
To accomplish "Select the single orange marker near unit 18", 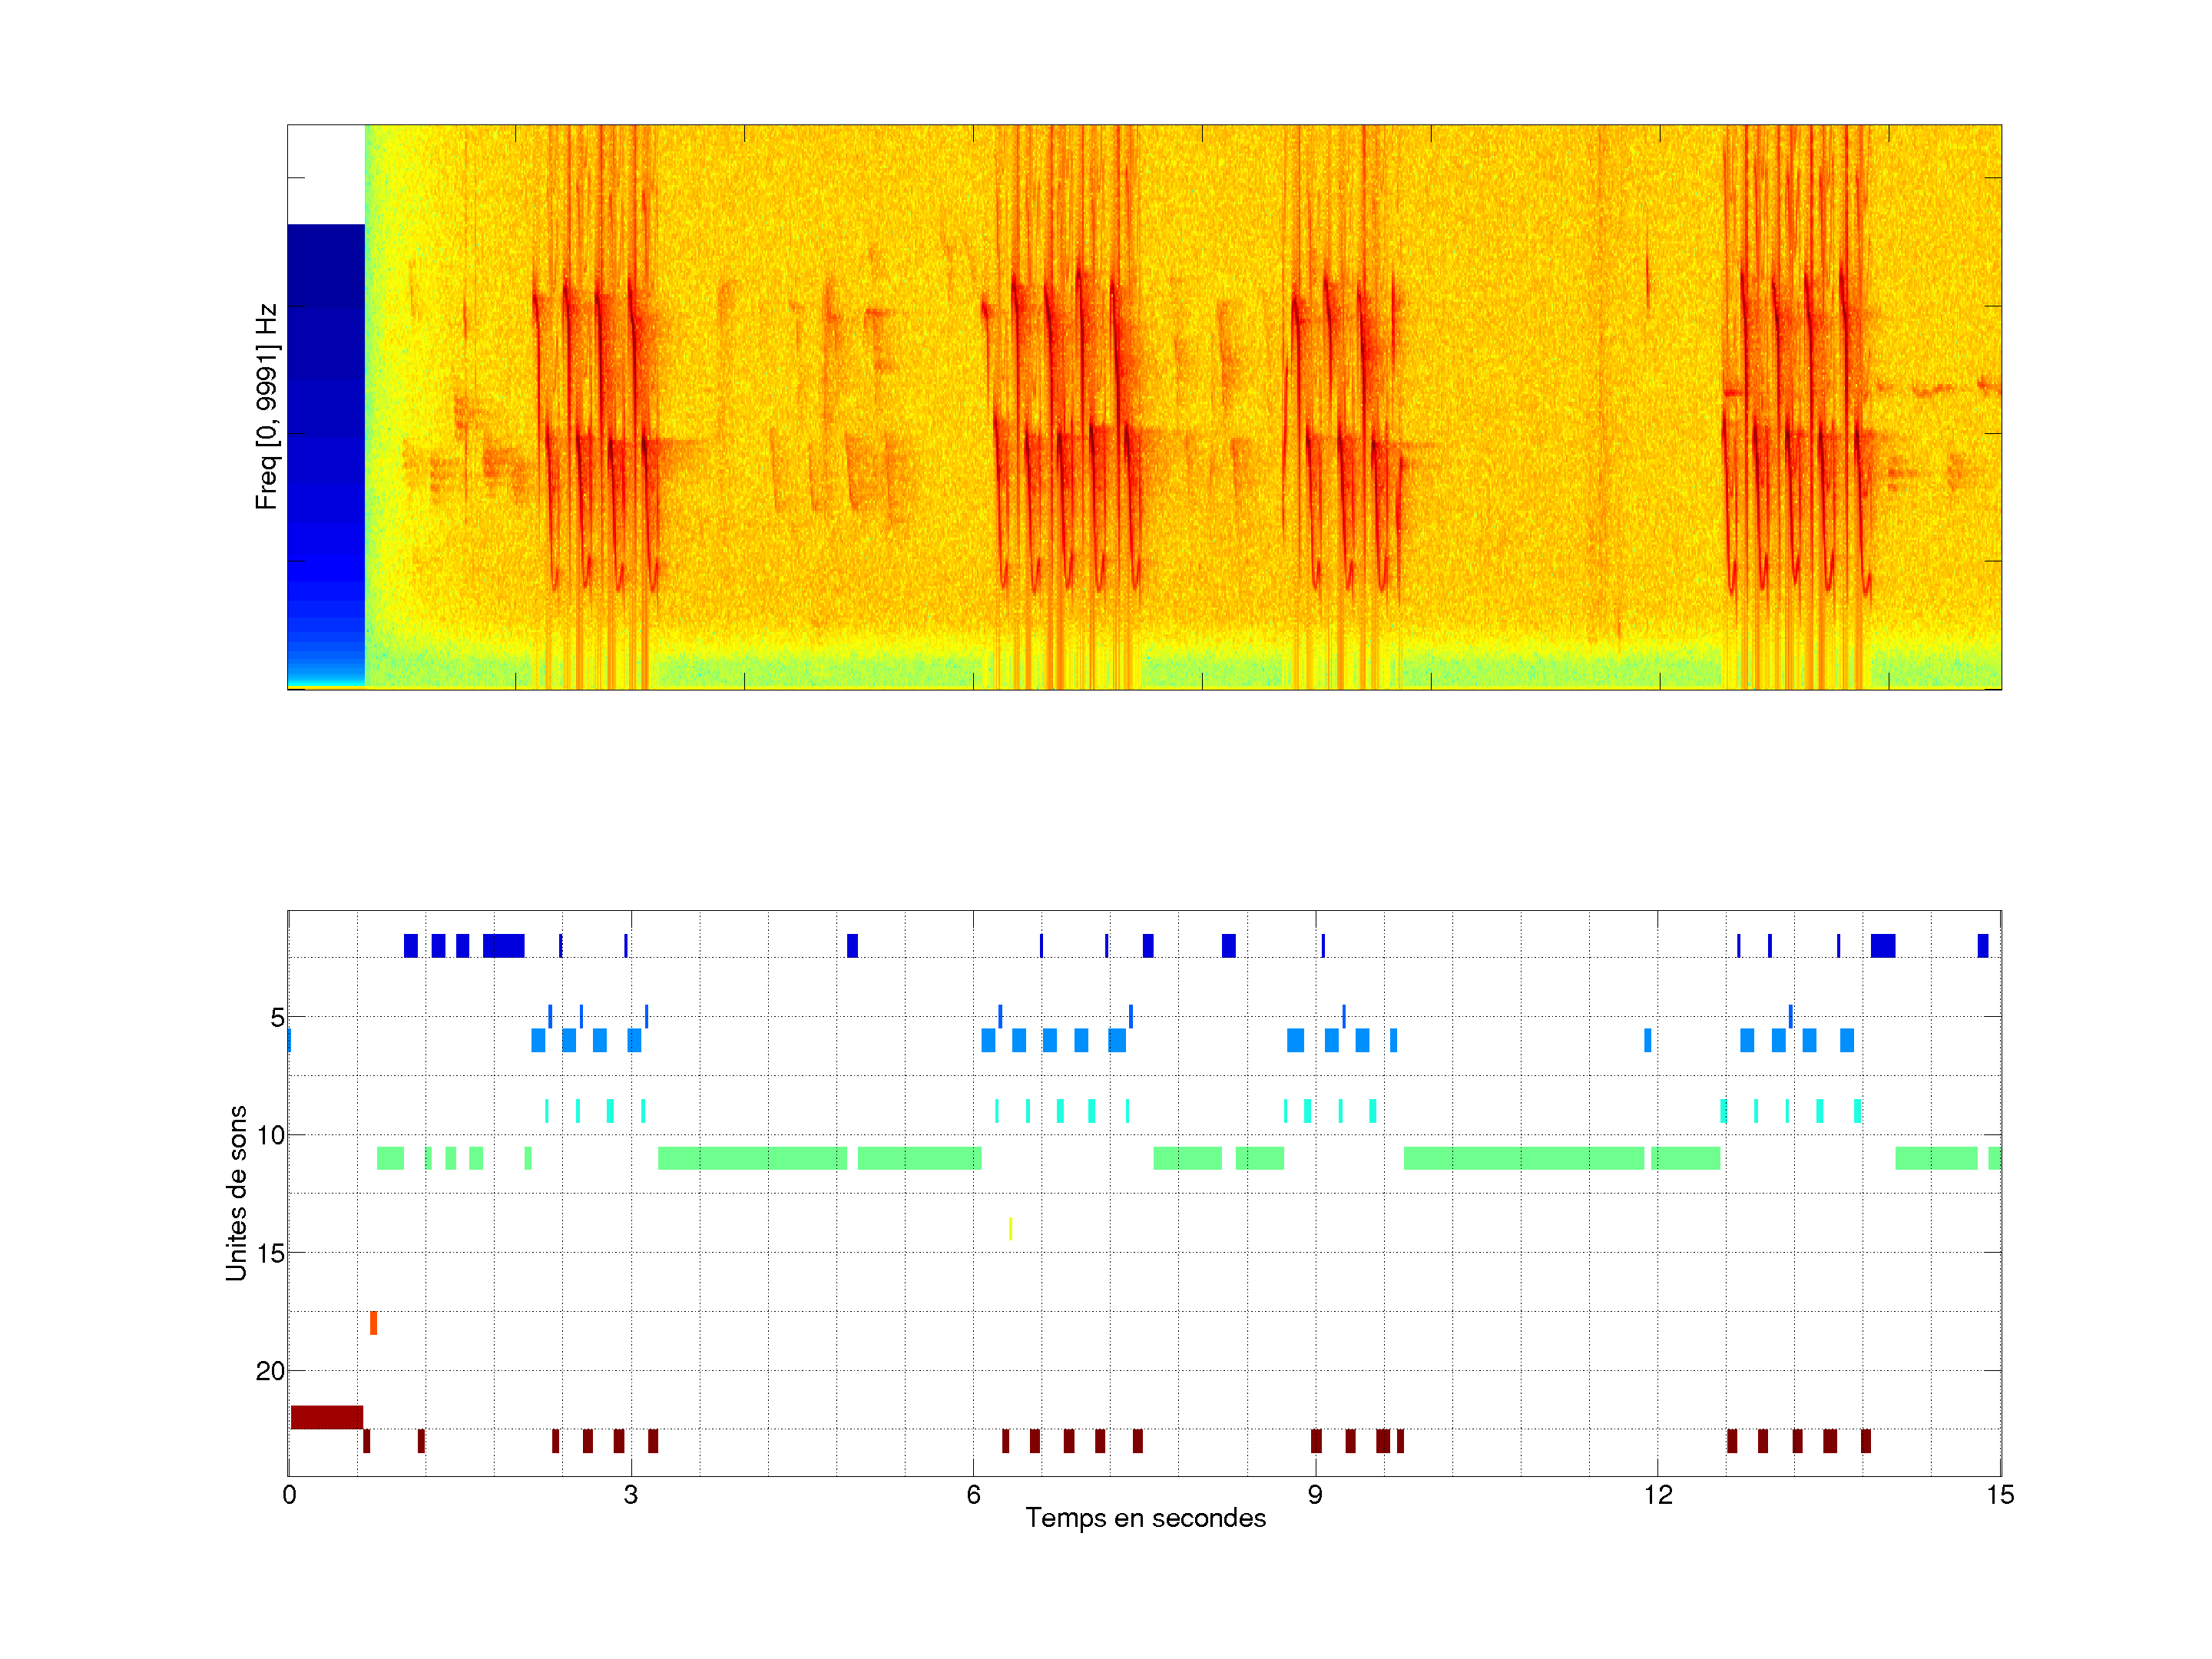I will point(373,1323).
